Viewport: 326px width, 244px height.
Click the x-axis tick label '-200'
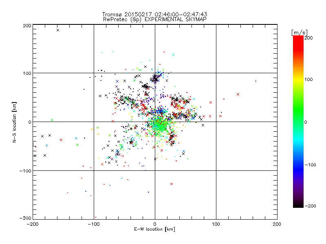pyautogui.click(x=33, y=224)
